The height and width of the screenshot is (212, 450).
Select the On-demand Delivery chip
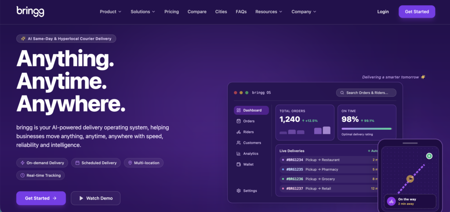[42, 163]
